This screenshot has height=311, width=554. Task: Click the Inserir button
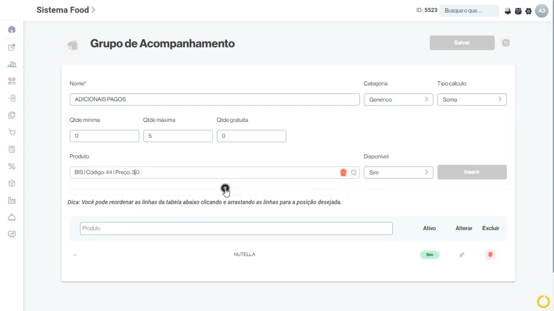tap(472, 172)
